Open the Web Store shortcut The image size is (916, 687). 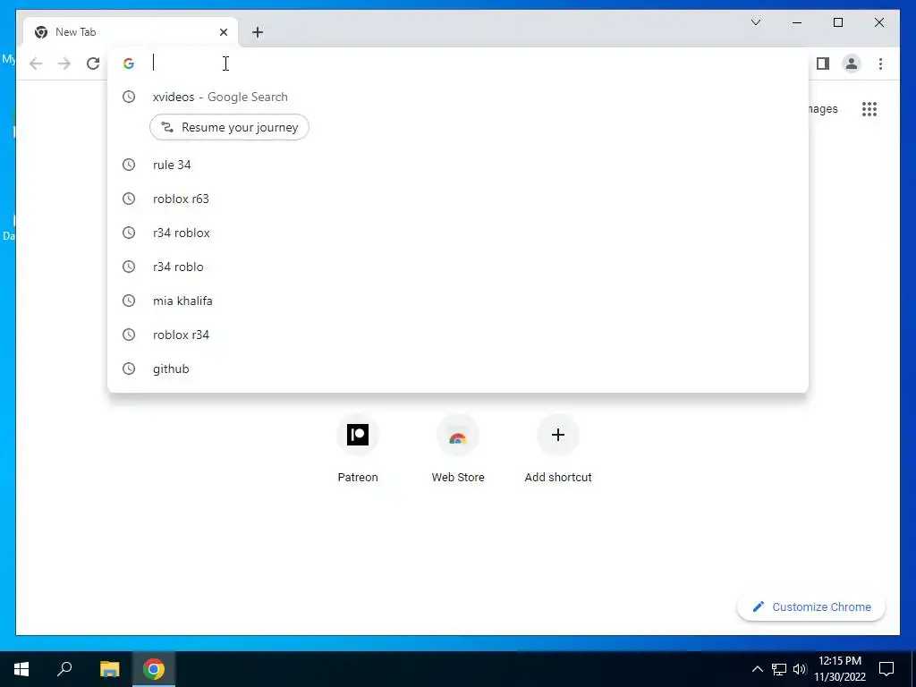(x=458, y=449)
